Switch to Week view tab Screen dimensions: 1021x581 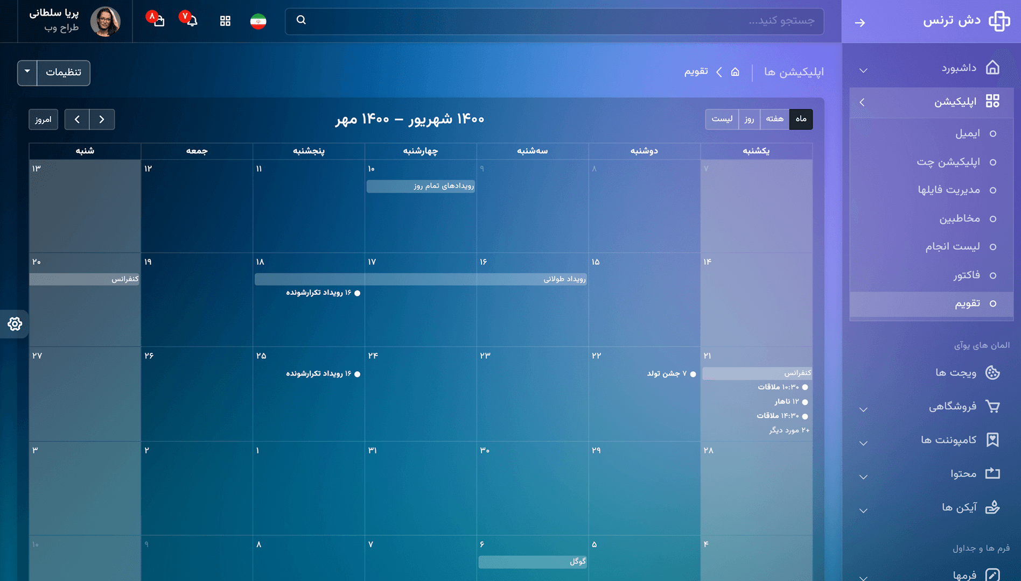774,119
